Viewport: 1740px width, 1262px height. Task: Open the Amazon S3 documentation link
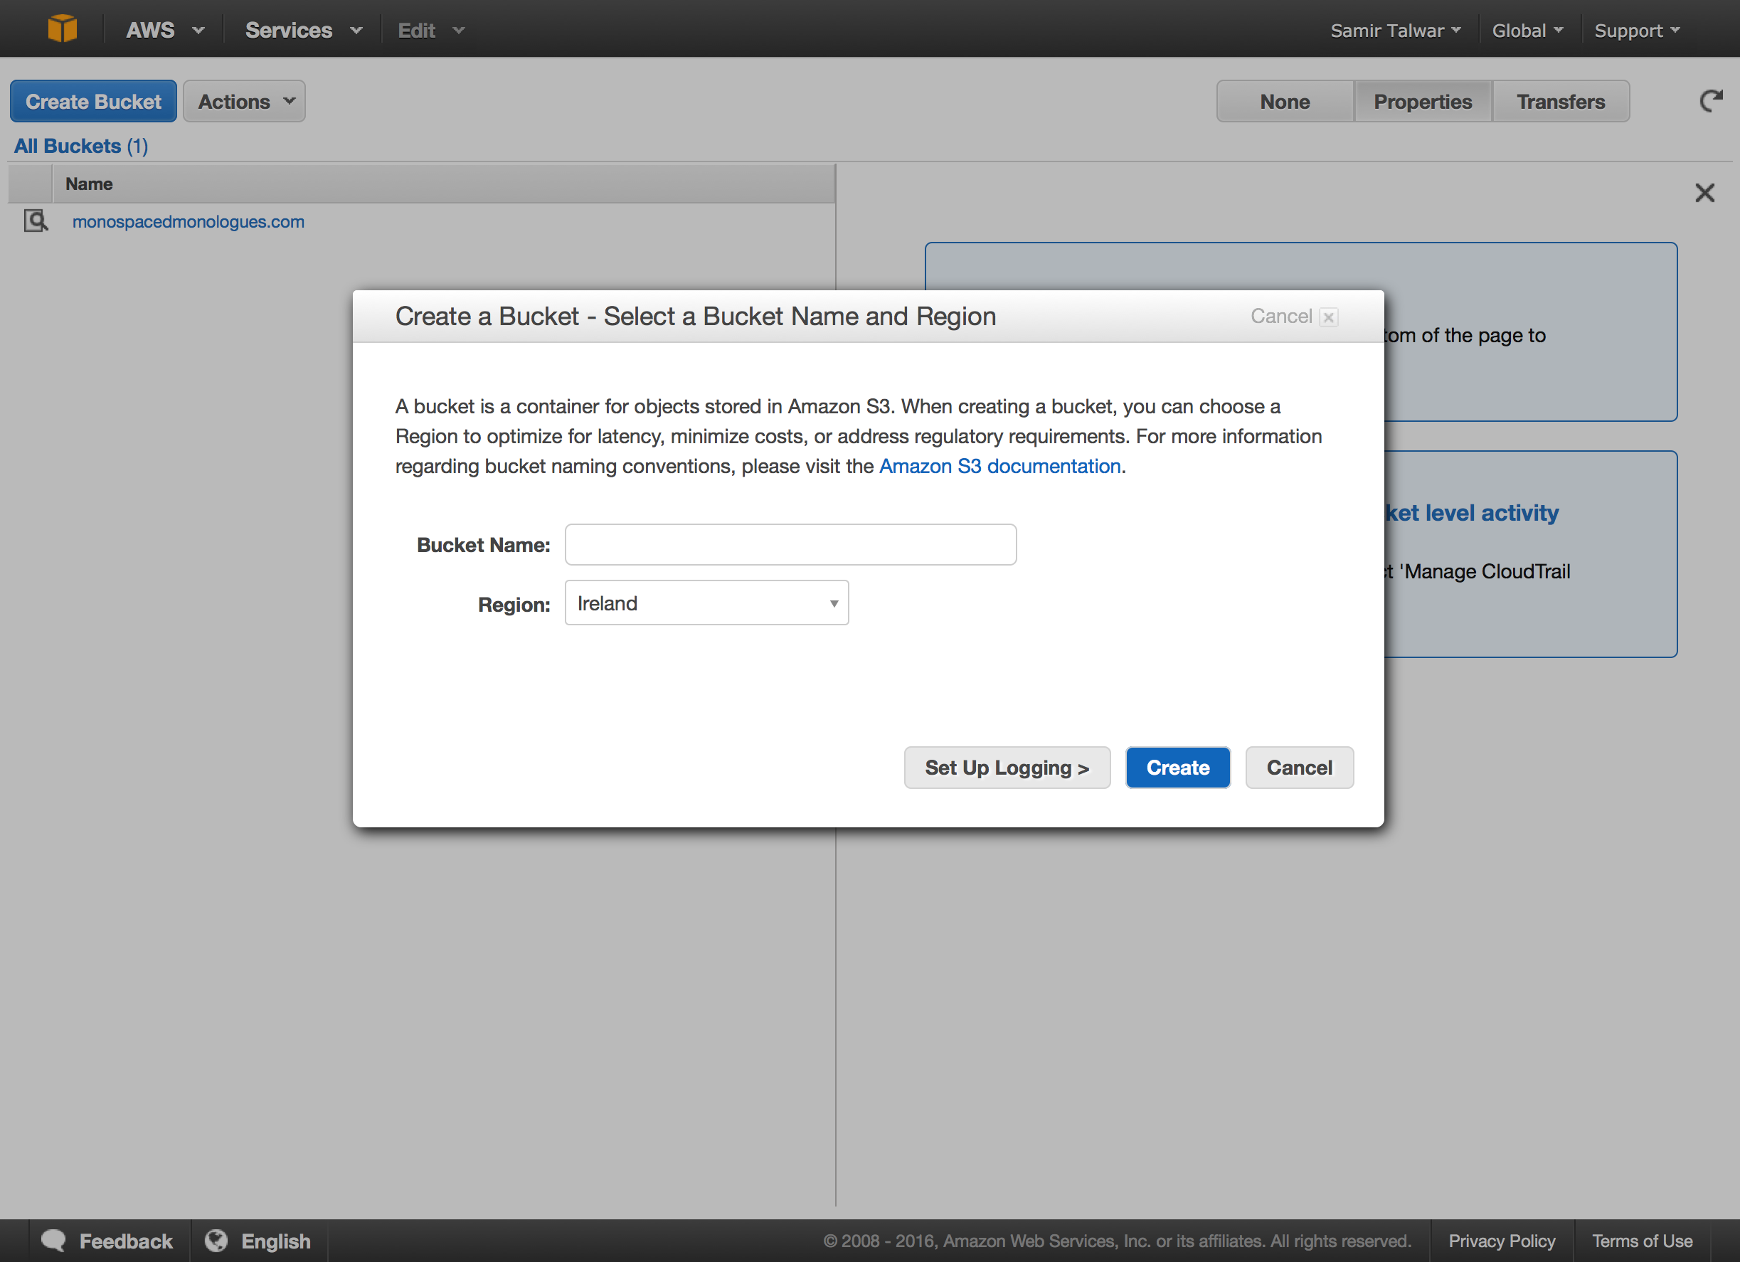999,467
